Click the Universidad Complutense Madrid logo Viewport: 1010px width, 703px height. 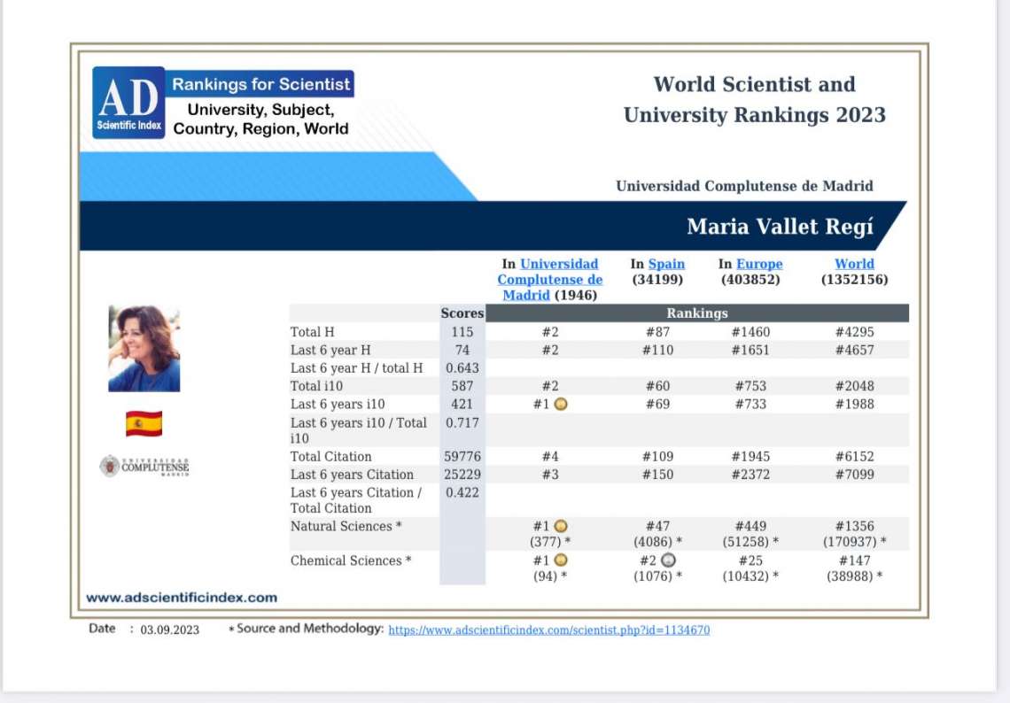tap(144, 466)
